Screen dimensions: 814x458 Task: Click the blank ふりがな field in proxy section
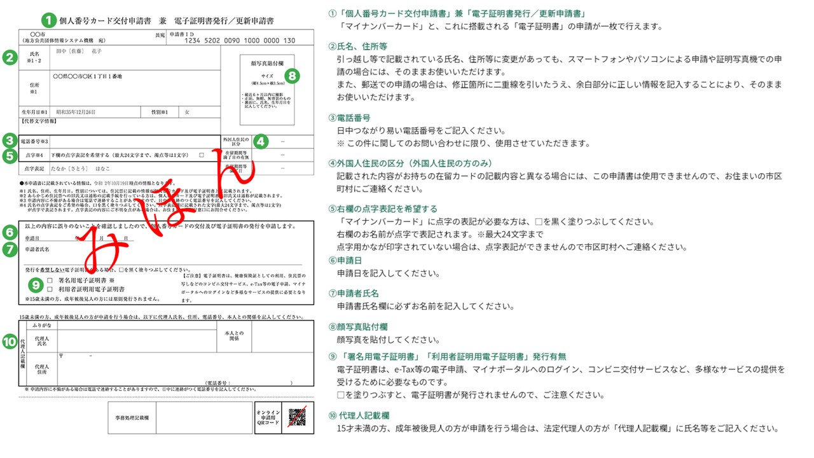137,326
